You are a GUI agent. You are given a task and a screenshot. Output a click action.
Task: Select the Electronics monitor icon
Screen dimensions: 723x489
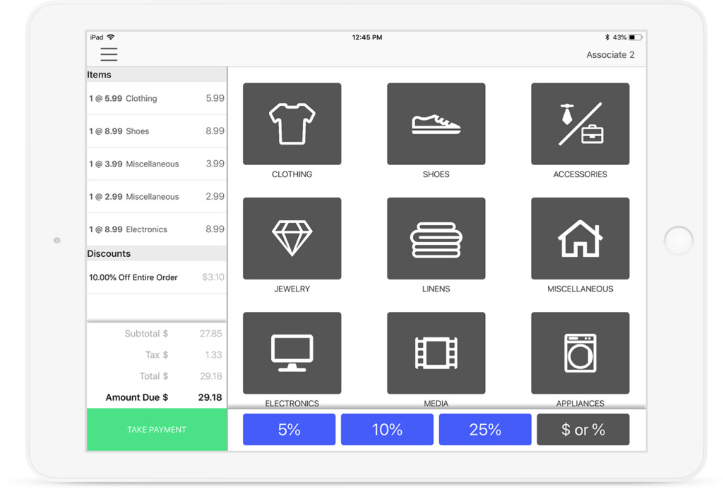[292, 352]
